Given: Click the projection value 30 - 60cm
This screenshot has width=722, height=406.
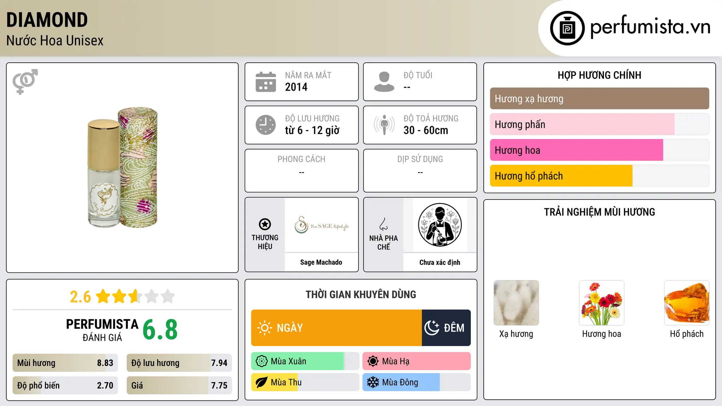Looking at the screenshot, I should (426, 130).
